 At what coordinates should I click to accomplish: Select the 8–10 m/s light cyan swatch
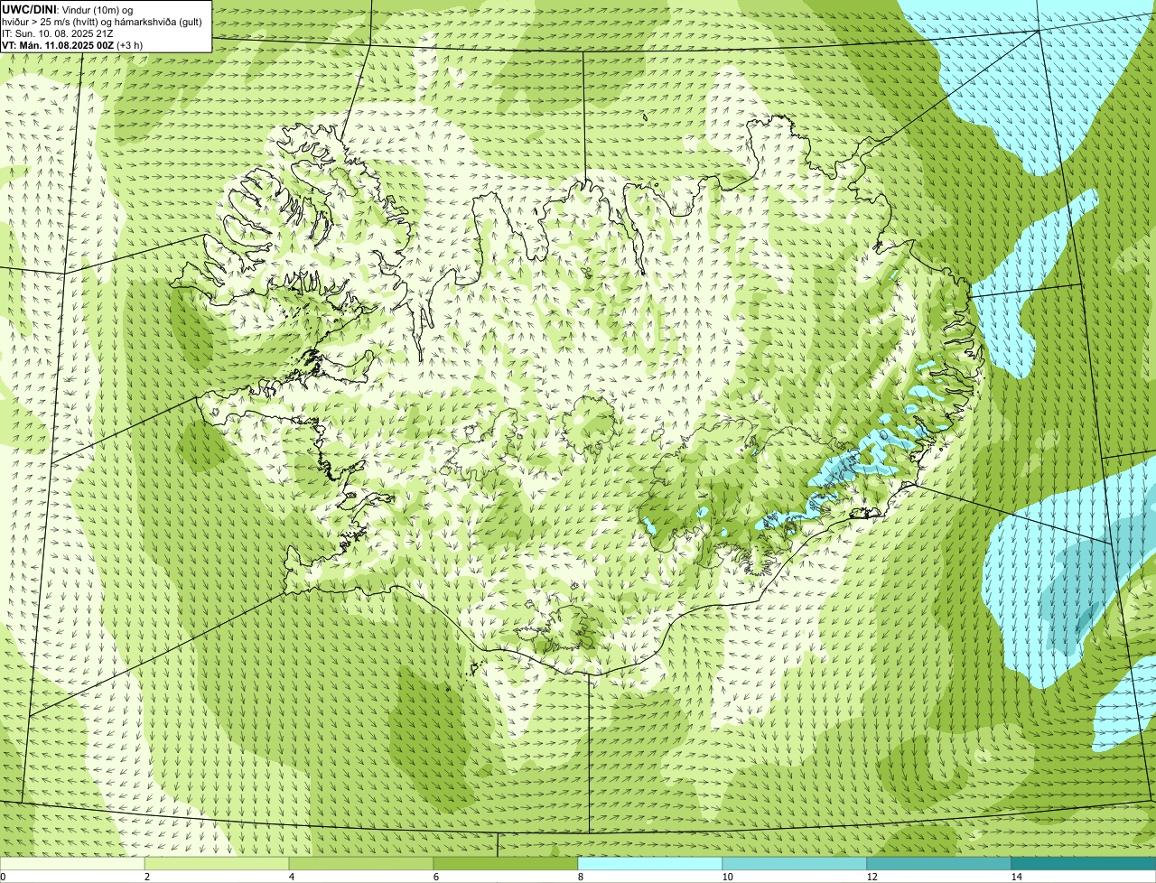650,863
